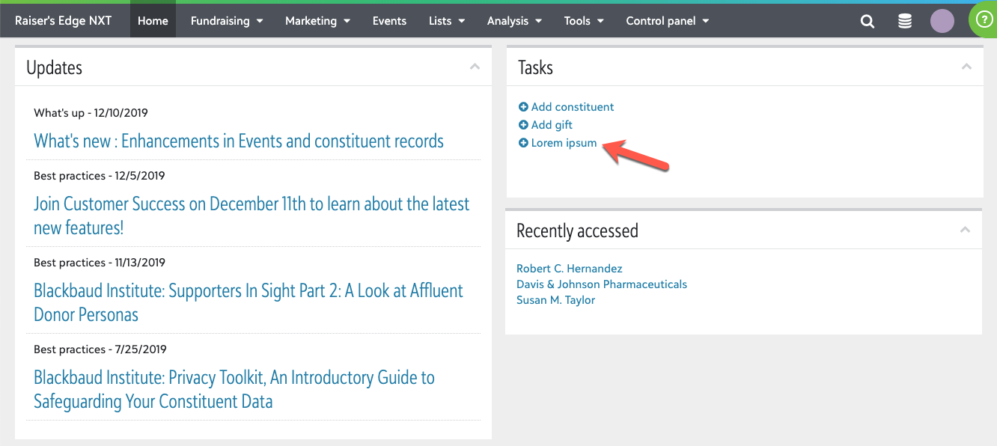Expand the Control panel menu
The height and width of the screenshot is (446, 997).
click(x=667, y=21)
